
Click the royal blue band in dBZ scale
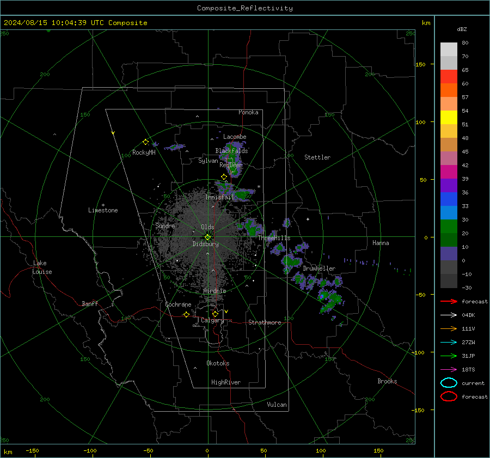point(449,199)
